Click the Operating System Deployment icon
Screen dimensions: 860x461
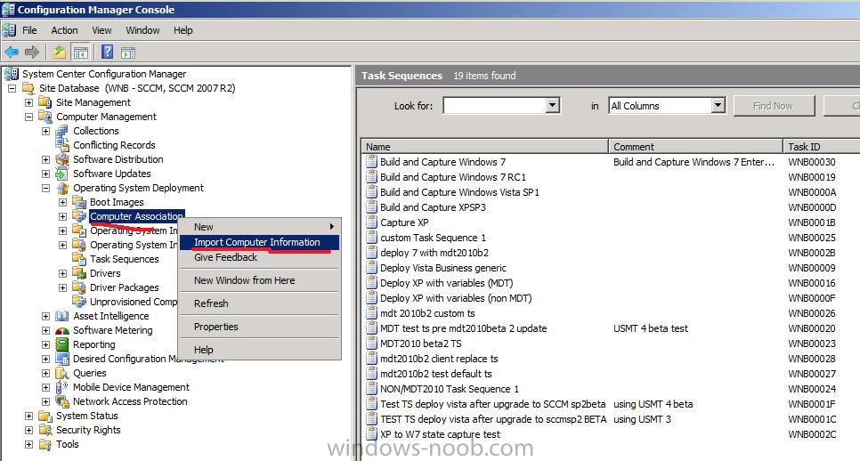[x=62, y=188]
